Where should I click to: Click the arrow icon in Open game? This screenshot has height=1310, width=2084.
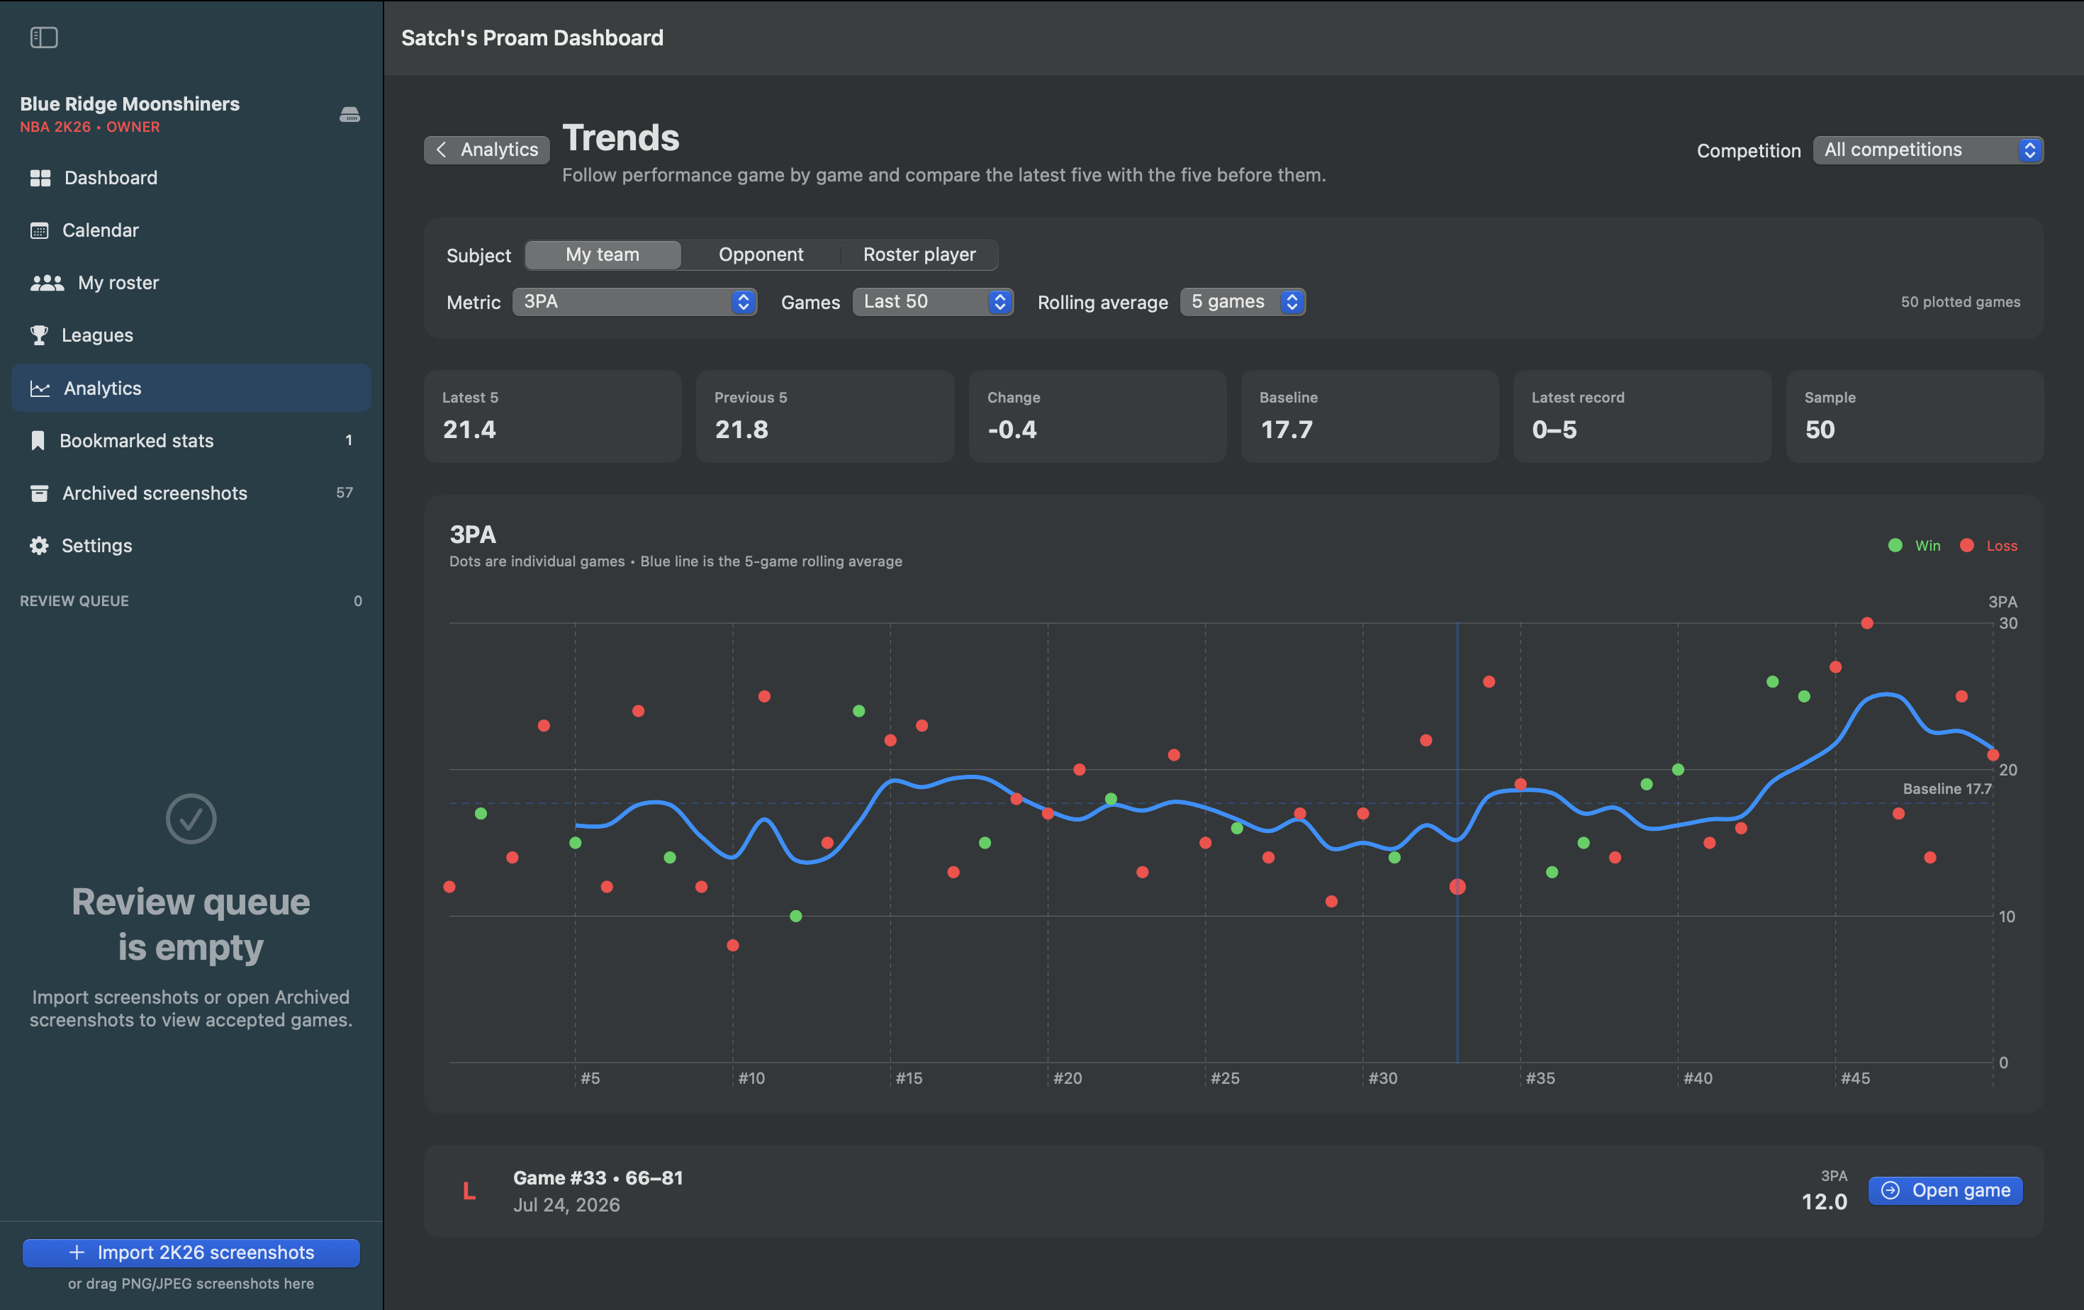pos(1891,1191)
